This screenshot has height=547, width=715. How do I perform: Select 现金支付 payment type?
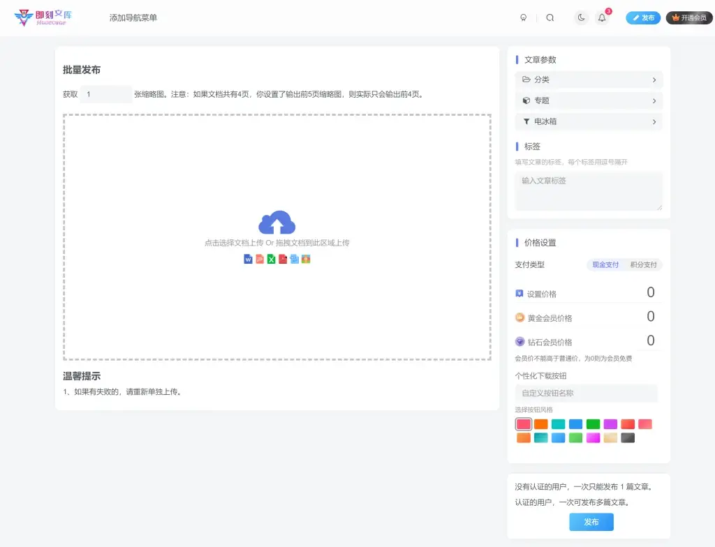pyautogui.click(x=605, y=265)
